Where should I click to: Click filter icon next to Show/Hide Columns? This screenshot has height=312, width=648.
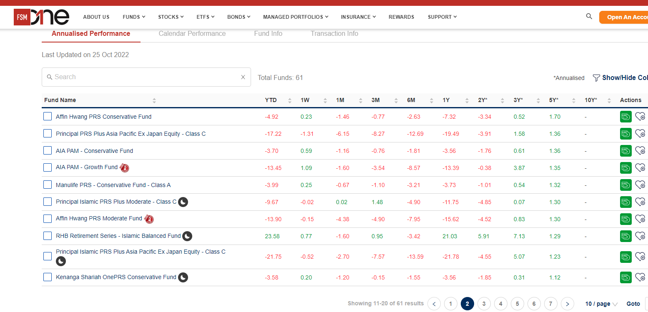tap(596, 78)
